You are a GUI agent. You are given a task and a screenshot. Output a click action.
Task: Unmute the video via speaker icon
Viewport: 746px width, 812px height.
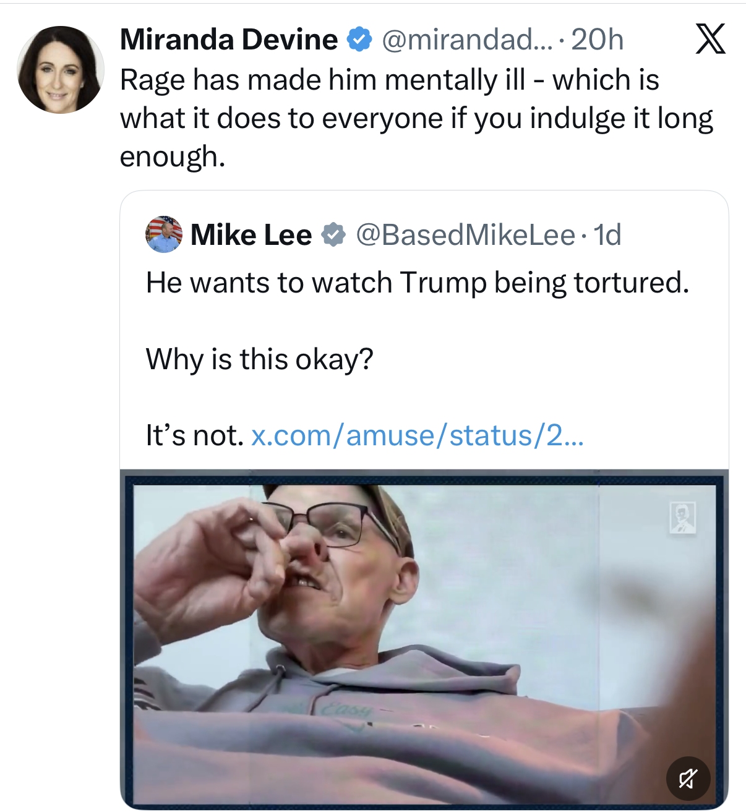(688, 778)
